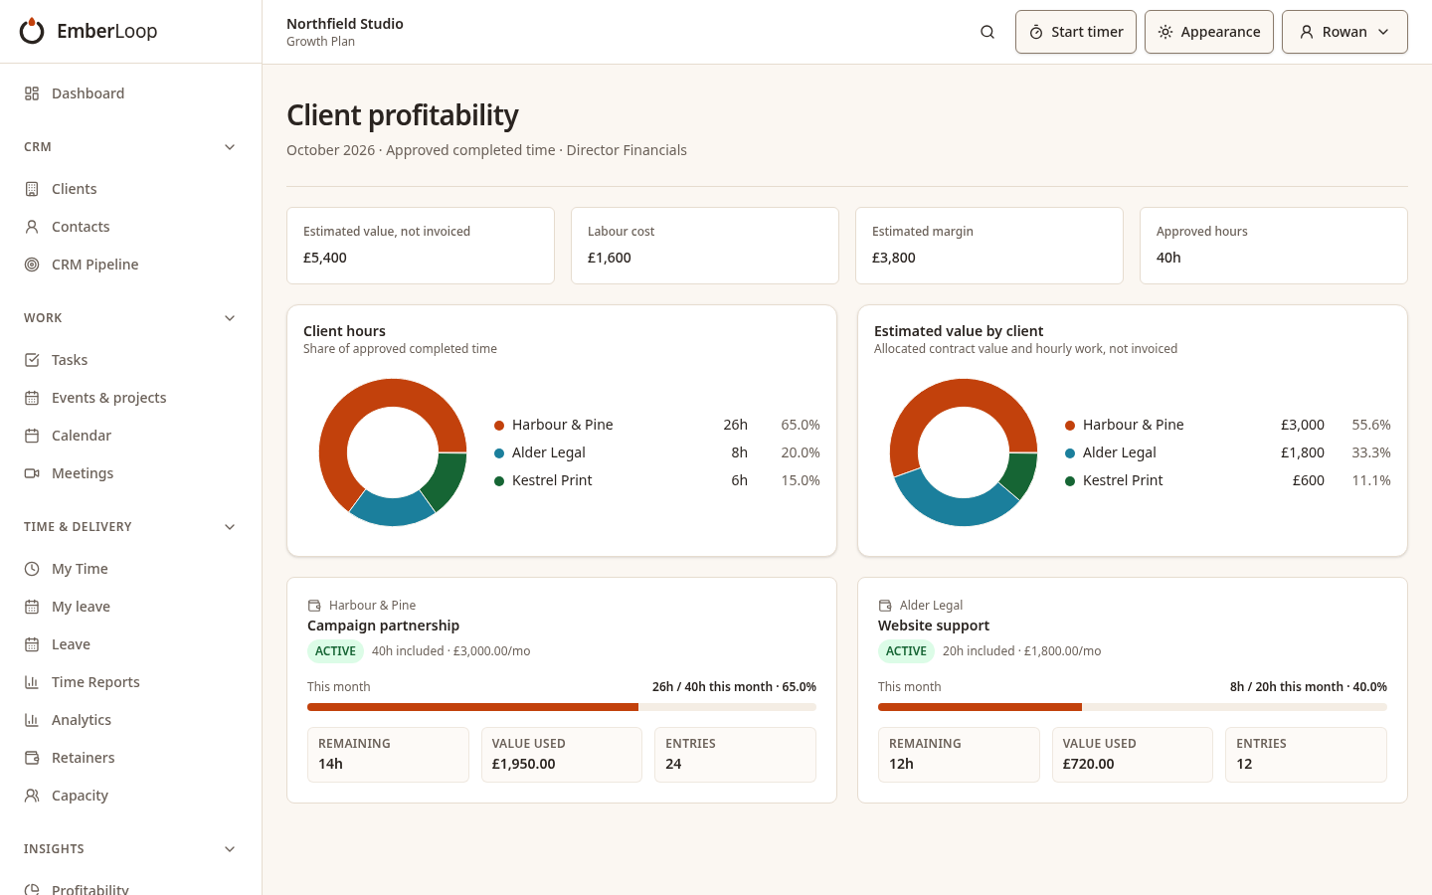Click the Alder Legal blue legend dot in Estimated value
Viewport: 1432px width, 895px height.
(1070, 453)
